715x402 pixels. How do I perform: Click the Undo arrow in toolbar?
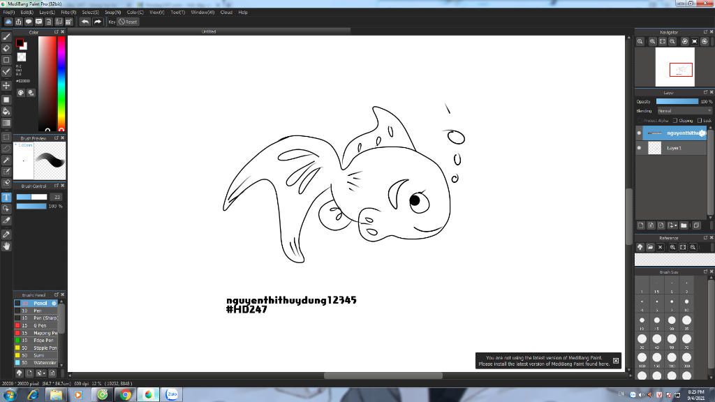coord(84,22)
